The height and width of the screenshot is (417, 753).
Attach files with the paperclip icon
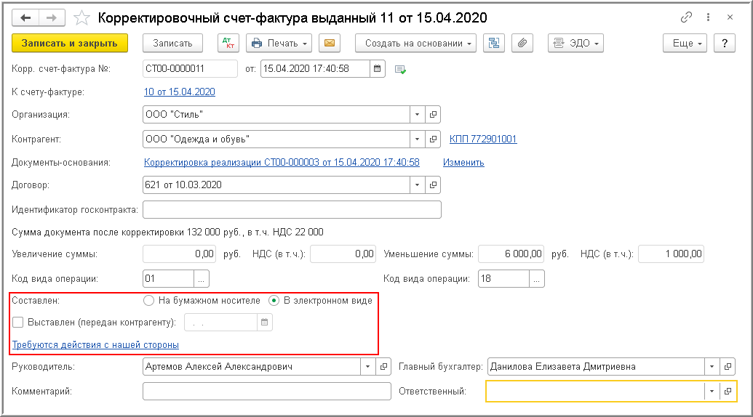[522, 43]
